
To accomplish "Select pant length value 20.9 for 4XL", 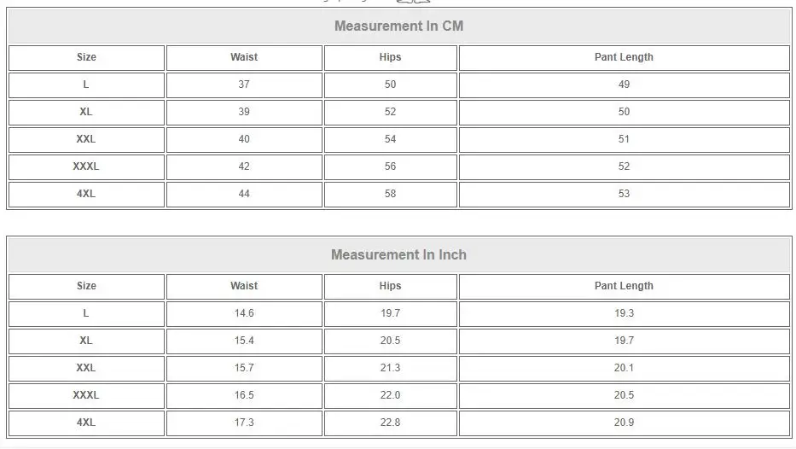I will [624, 423].
